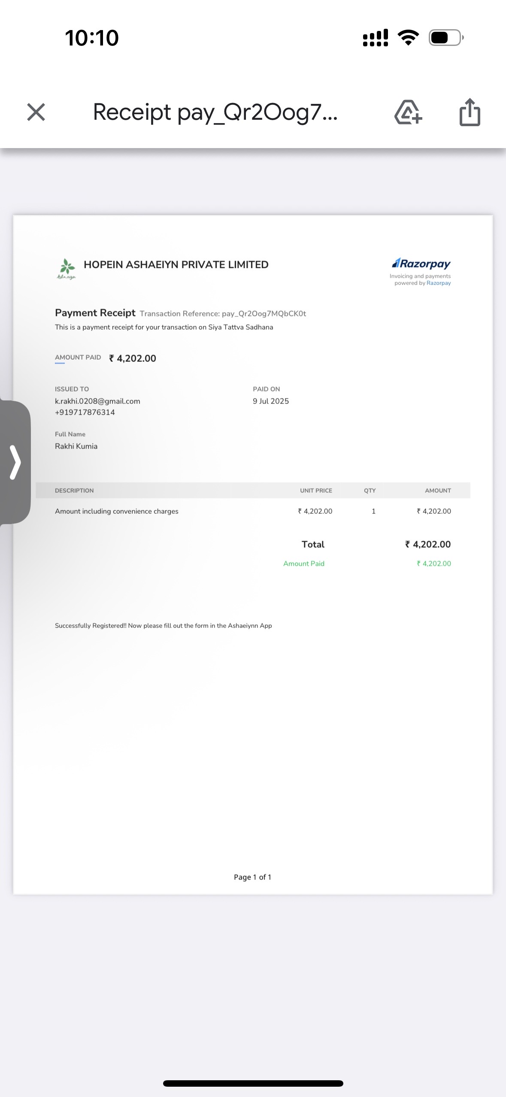
Task: Tap the transaction reference pay_Qr2Oog7MQbCK0t
Action: (x=264, y=314)
